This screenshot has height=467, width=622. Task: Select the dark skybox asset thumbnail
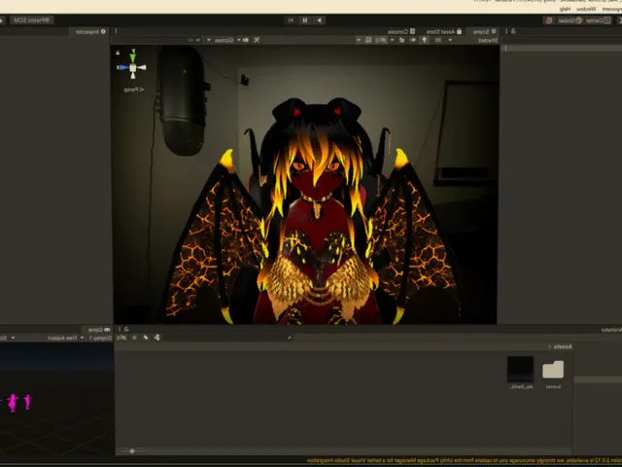[x=521, y=373]
